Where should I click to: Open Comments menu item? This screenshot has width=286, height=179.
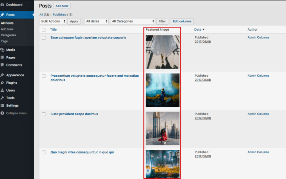14,65
